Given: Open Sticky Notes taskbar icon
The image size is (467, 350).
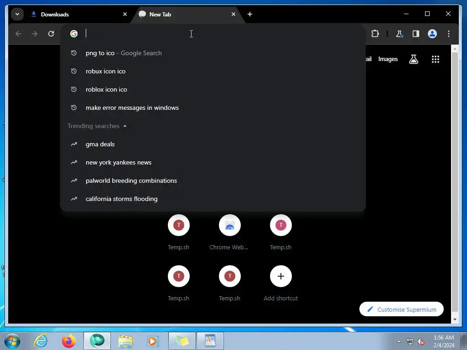Looking at the screenshot, I should [182, 341].
